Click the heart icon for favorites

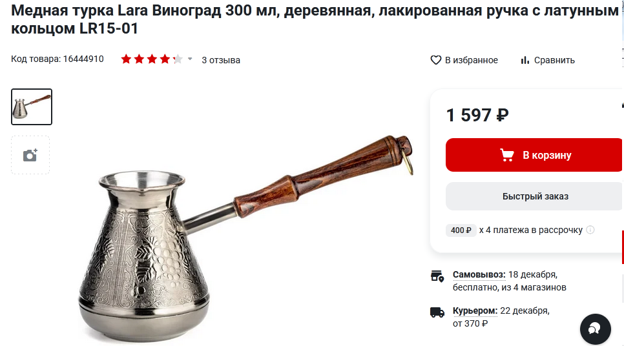(x=436, y=60)
